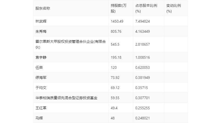Image resolution: width=221 pixels, height=123 pixels.
Task: Select shareholder name 马辉
Action: [x=39, y=118]
